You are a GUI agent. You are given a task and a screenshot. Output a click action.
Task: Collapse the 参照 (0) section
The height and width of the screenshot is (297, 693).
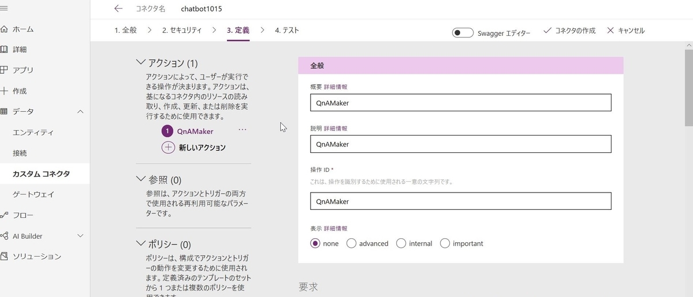pos(140,179)
